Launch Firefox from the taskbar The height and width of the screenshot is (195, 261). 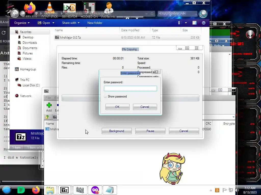(x=36, y=190)
